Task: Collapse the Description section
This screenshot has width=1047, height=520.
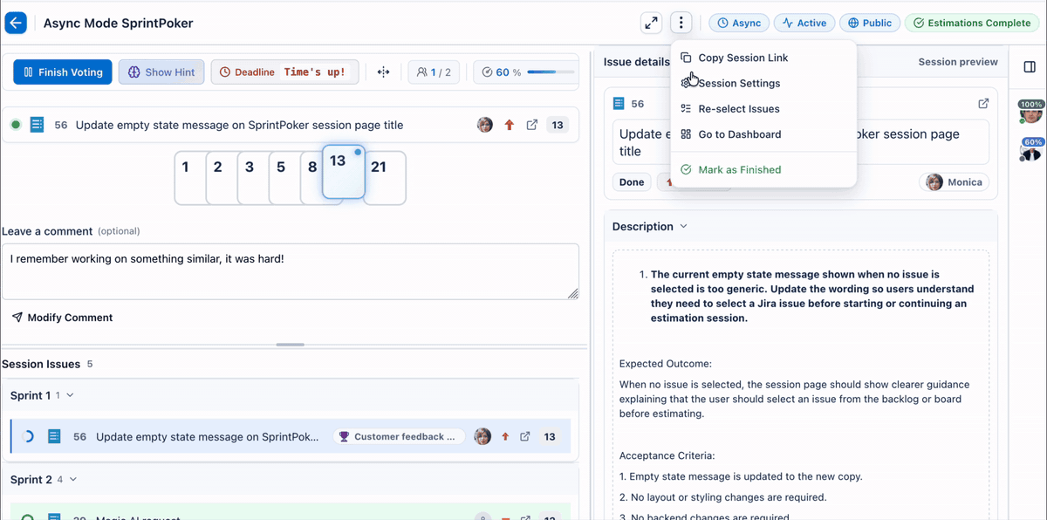Action: (x=684, y=226)
